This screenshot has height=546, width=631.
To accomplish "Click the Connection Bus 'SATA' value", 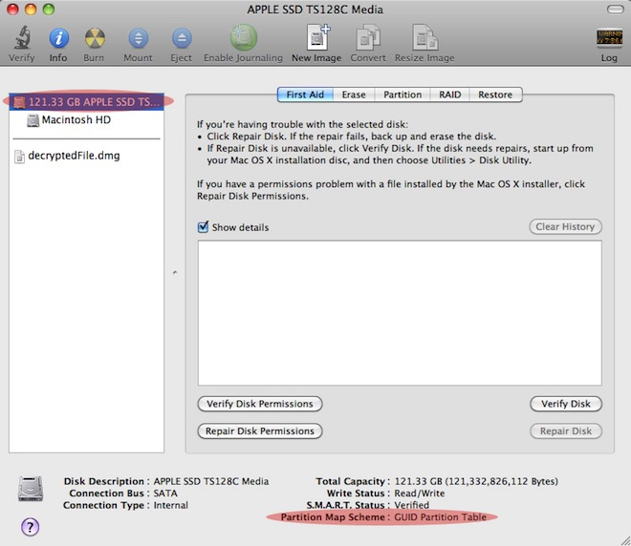I will pyautogui.click(x=165, y=493).
